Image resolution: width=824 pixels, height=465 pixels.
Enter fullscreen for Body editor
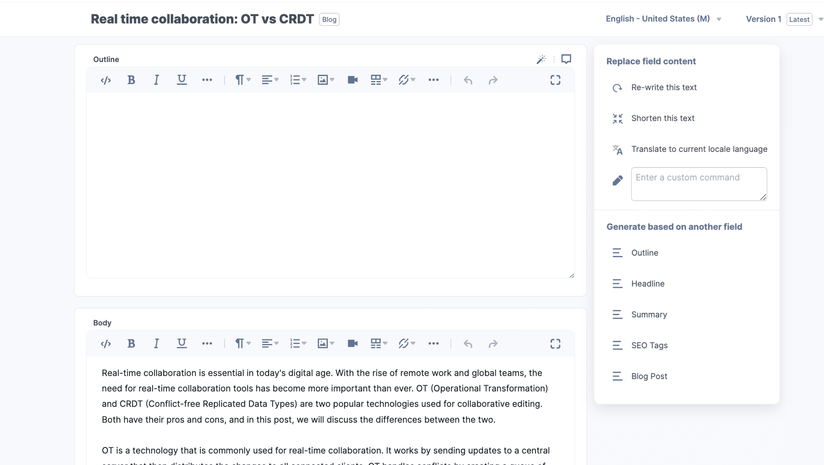point(555,344)
